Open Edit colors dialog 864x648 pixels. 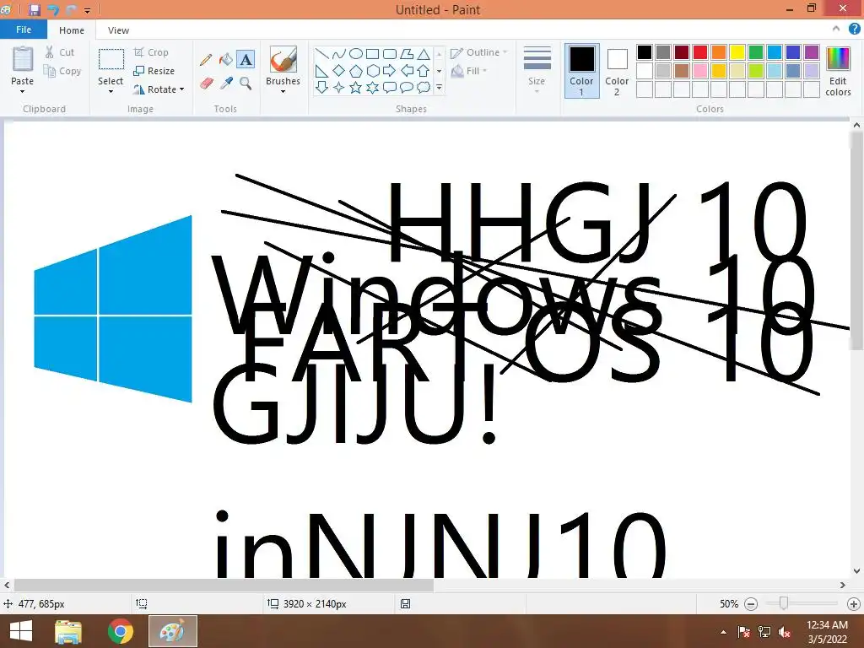point(838,71)
